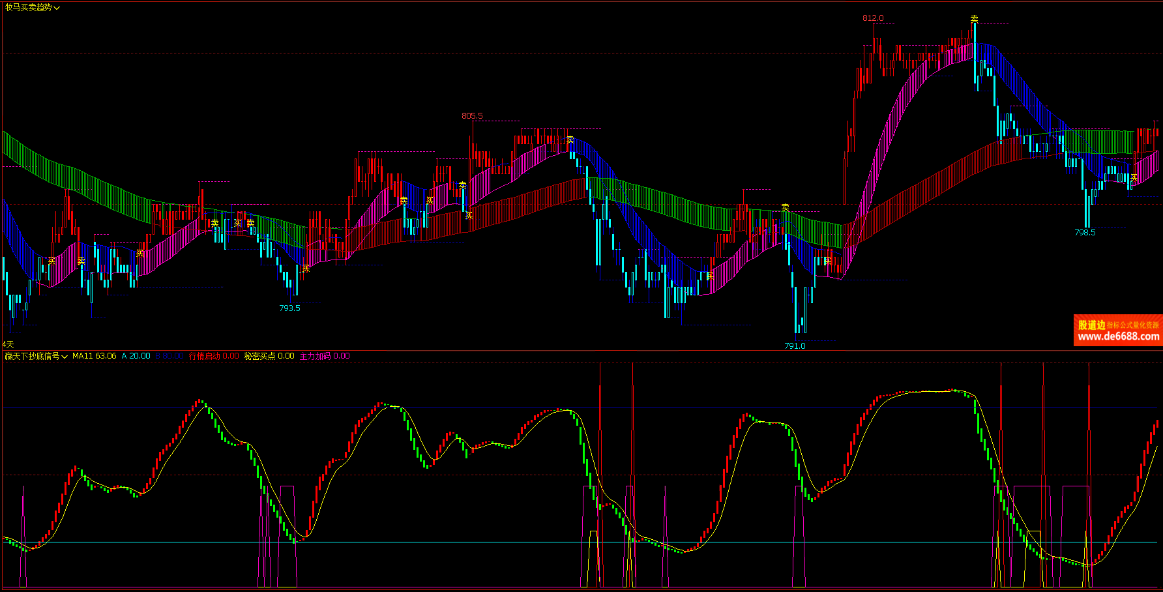The width and height of the screenshot is (1163, 592).
Task: Select the MA11 63.06 indicator value
Action: point(94,356)
